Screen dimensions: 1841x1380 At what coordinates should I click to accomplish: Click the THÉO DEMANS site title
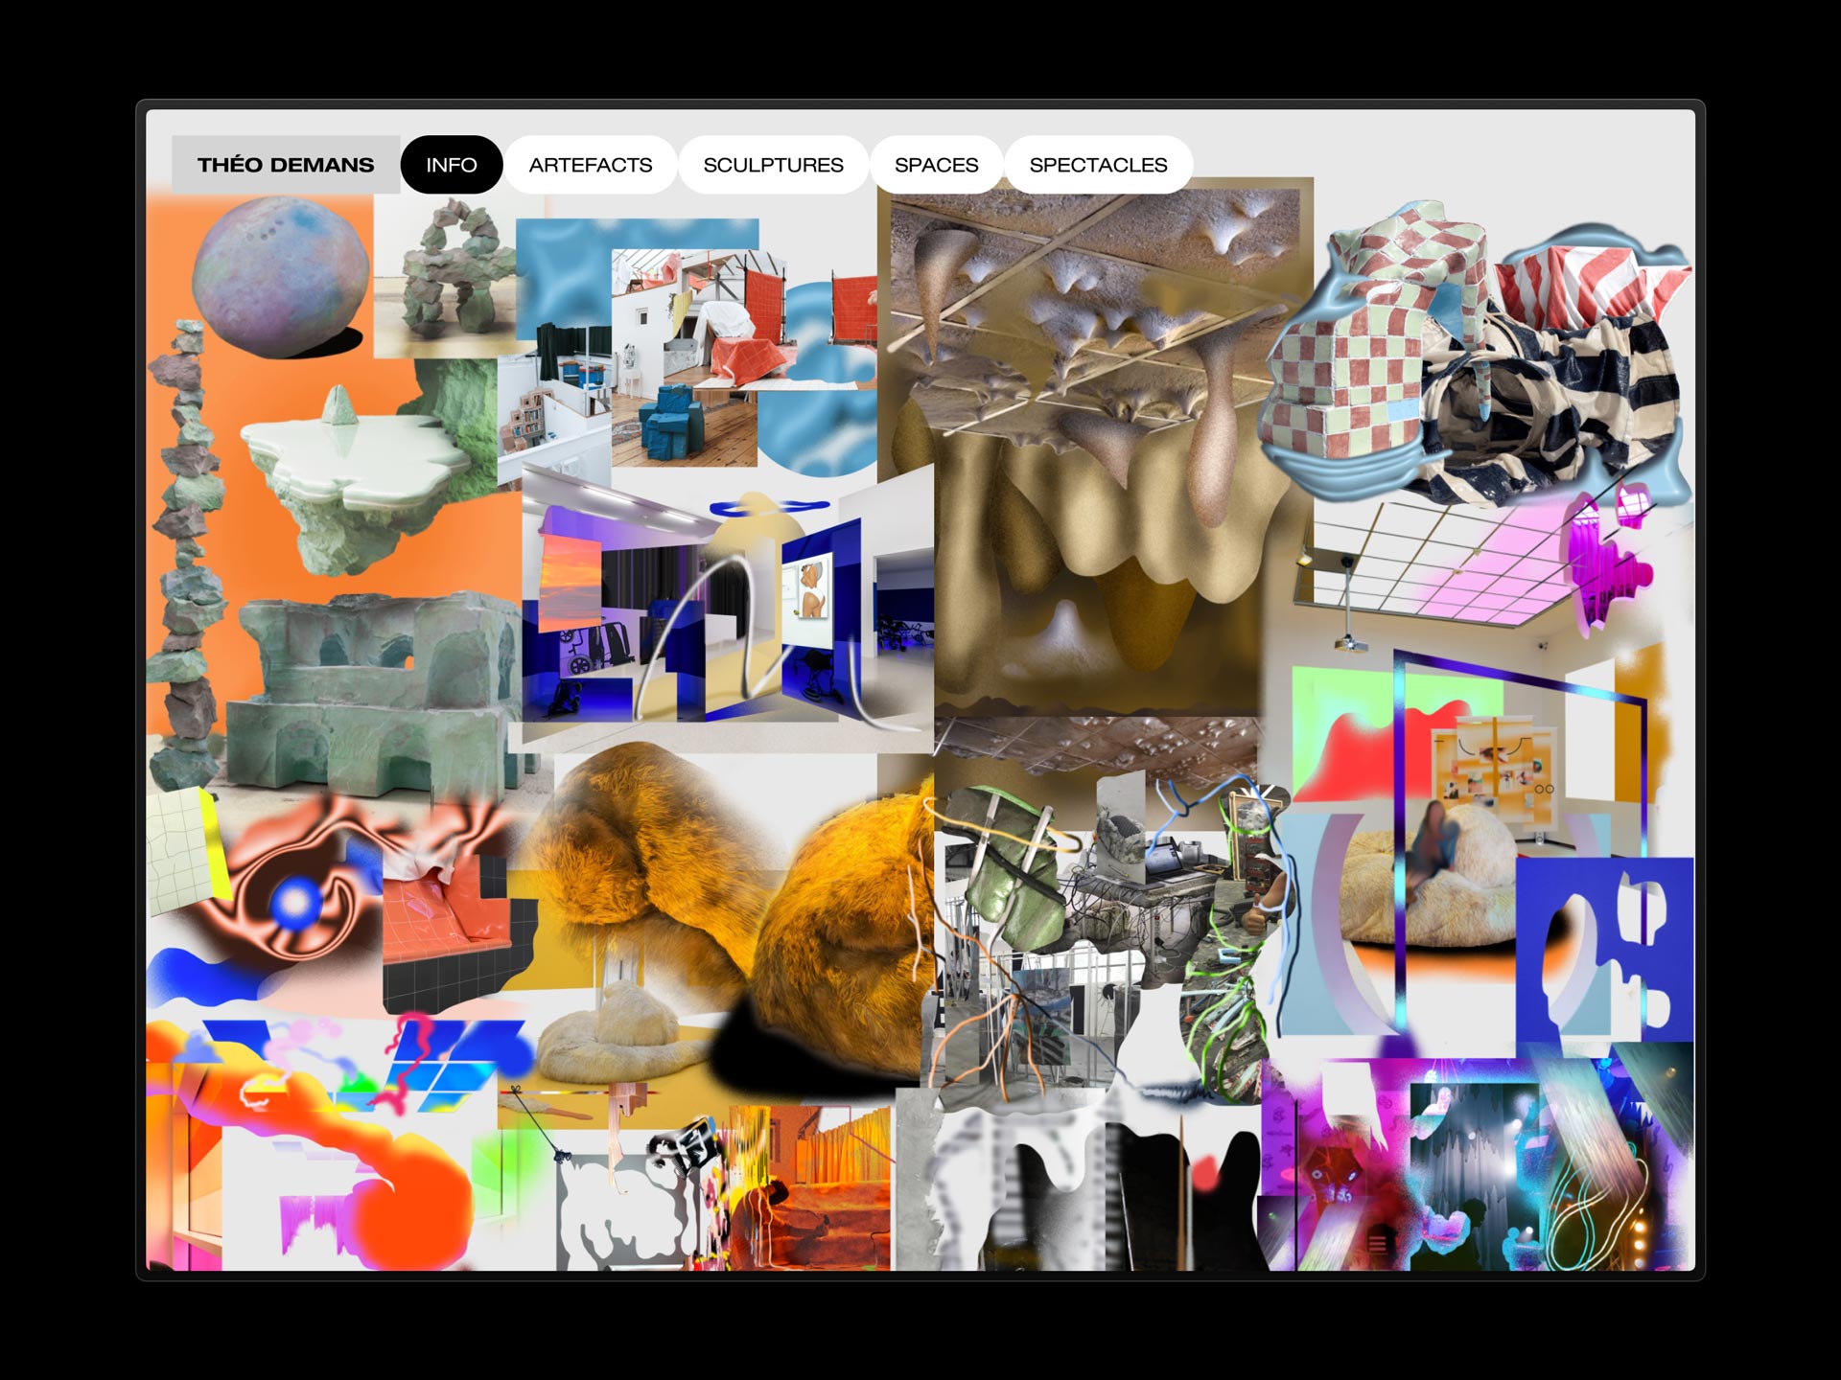click(285, 165)
